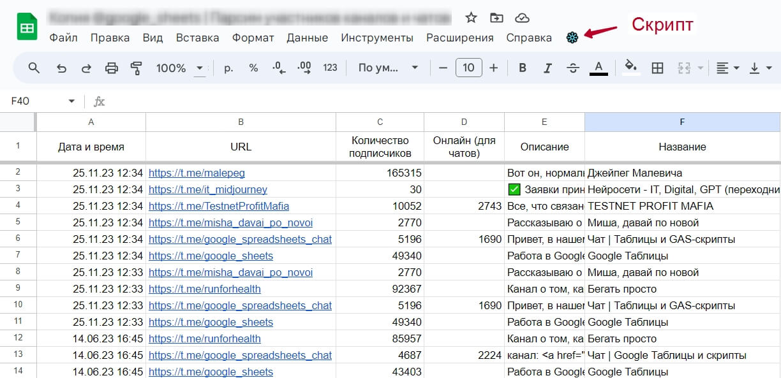Viewport: 781px width, 378px height.
Task: Click the merge cells icon
Action: 685,68
